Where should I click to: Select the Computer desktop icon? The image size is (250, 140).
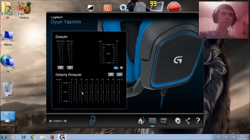pyautogui.click(x=8, y=38)
